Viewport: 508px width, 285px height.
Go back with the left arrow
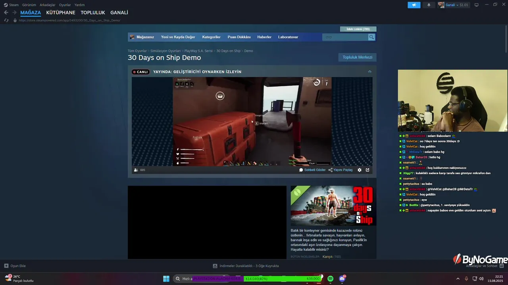coord(6,13)
